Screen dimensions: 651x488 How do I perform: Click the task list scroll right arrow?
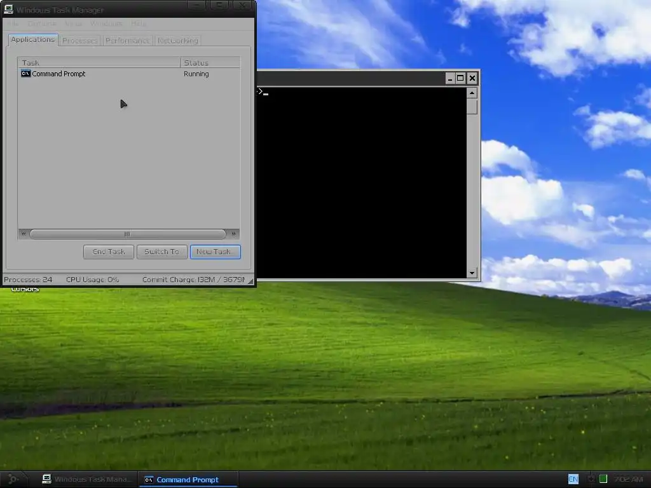coord(233,234)
